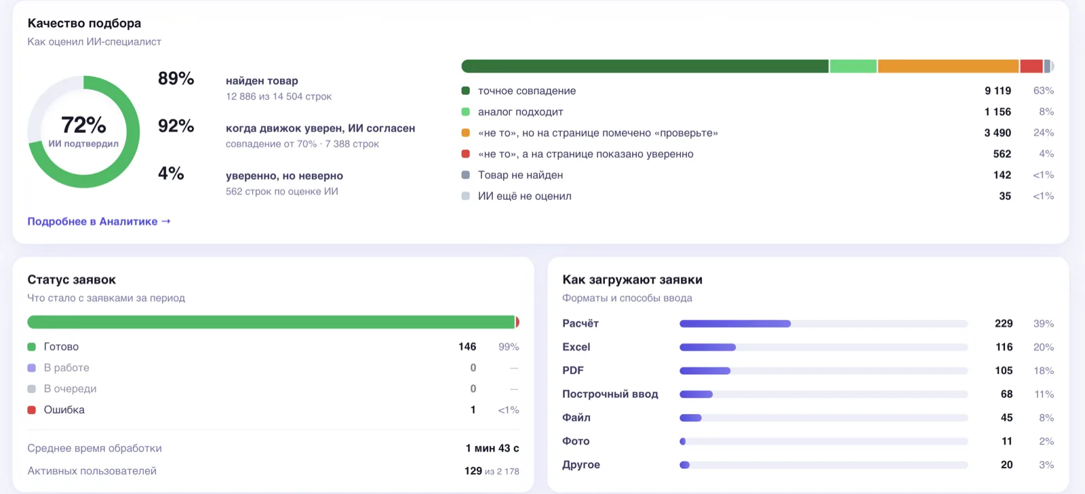Screen dimensions: 1085x494
Task: Click the '3 490' count value
Action: tap(998, 133)
